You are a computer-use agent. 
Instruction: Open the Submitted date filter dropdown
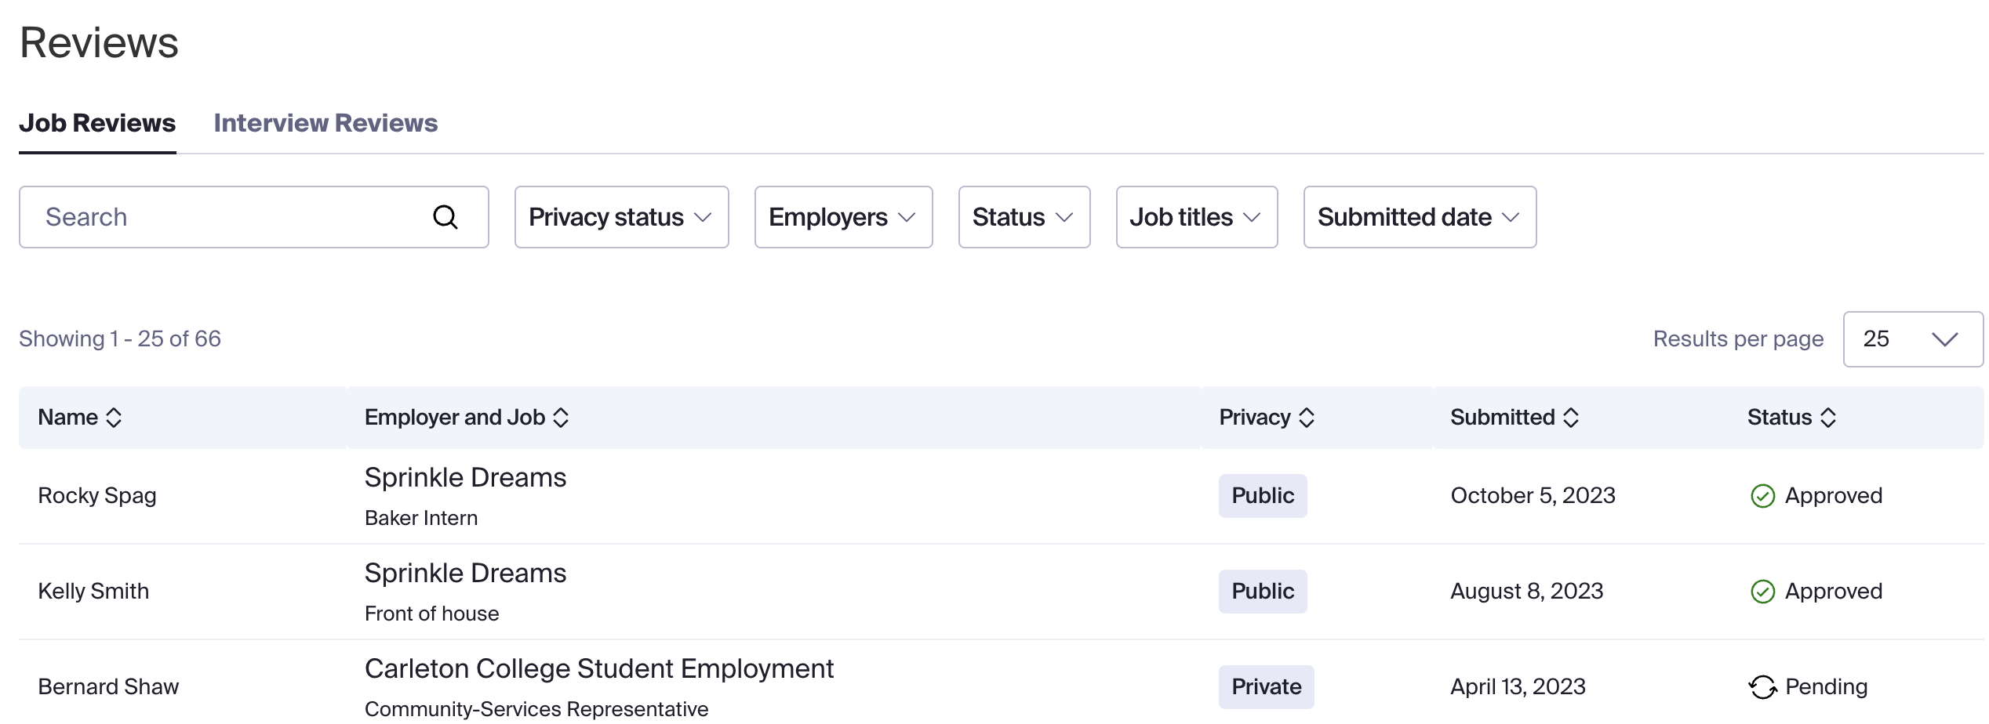tap(1420, 217)
